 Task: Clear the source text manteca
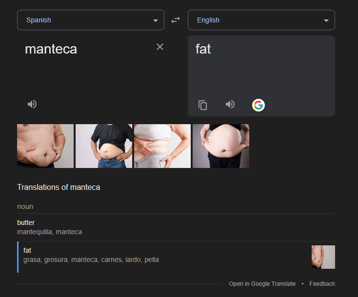pyautogui.click(x=160, y=47)
